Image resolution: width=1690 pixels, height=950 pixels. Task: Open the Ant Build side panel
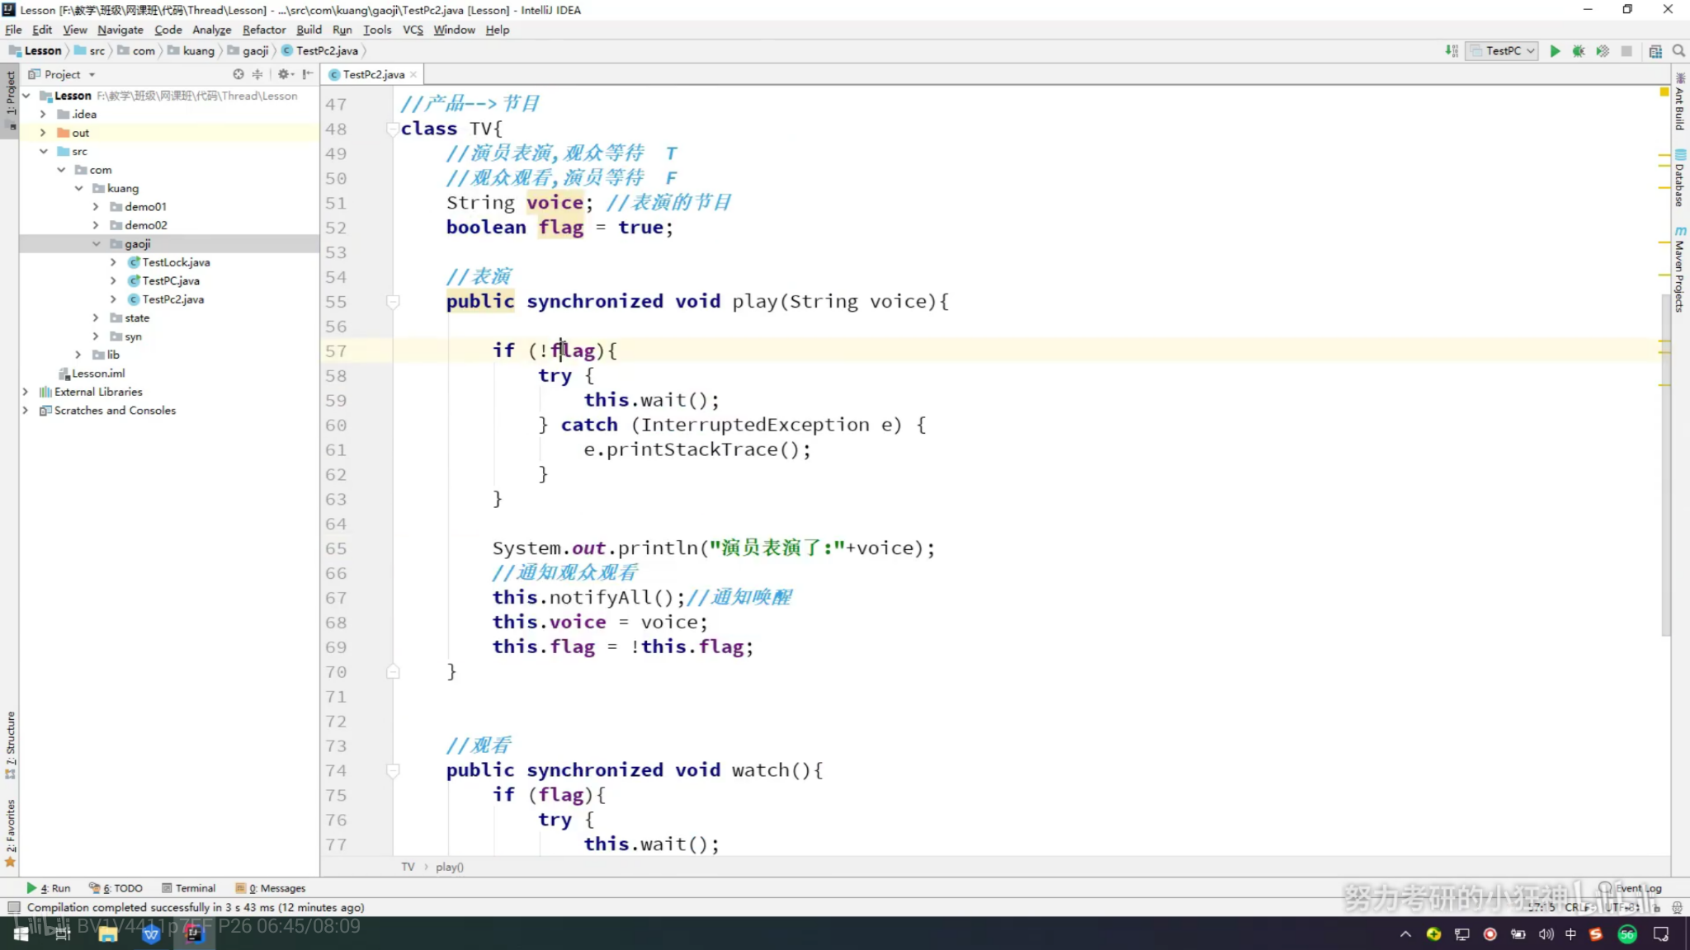1680,102
